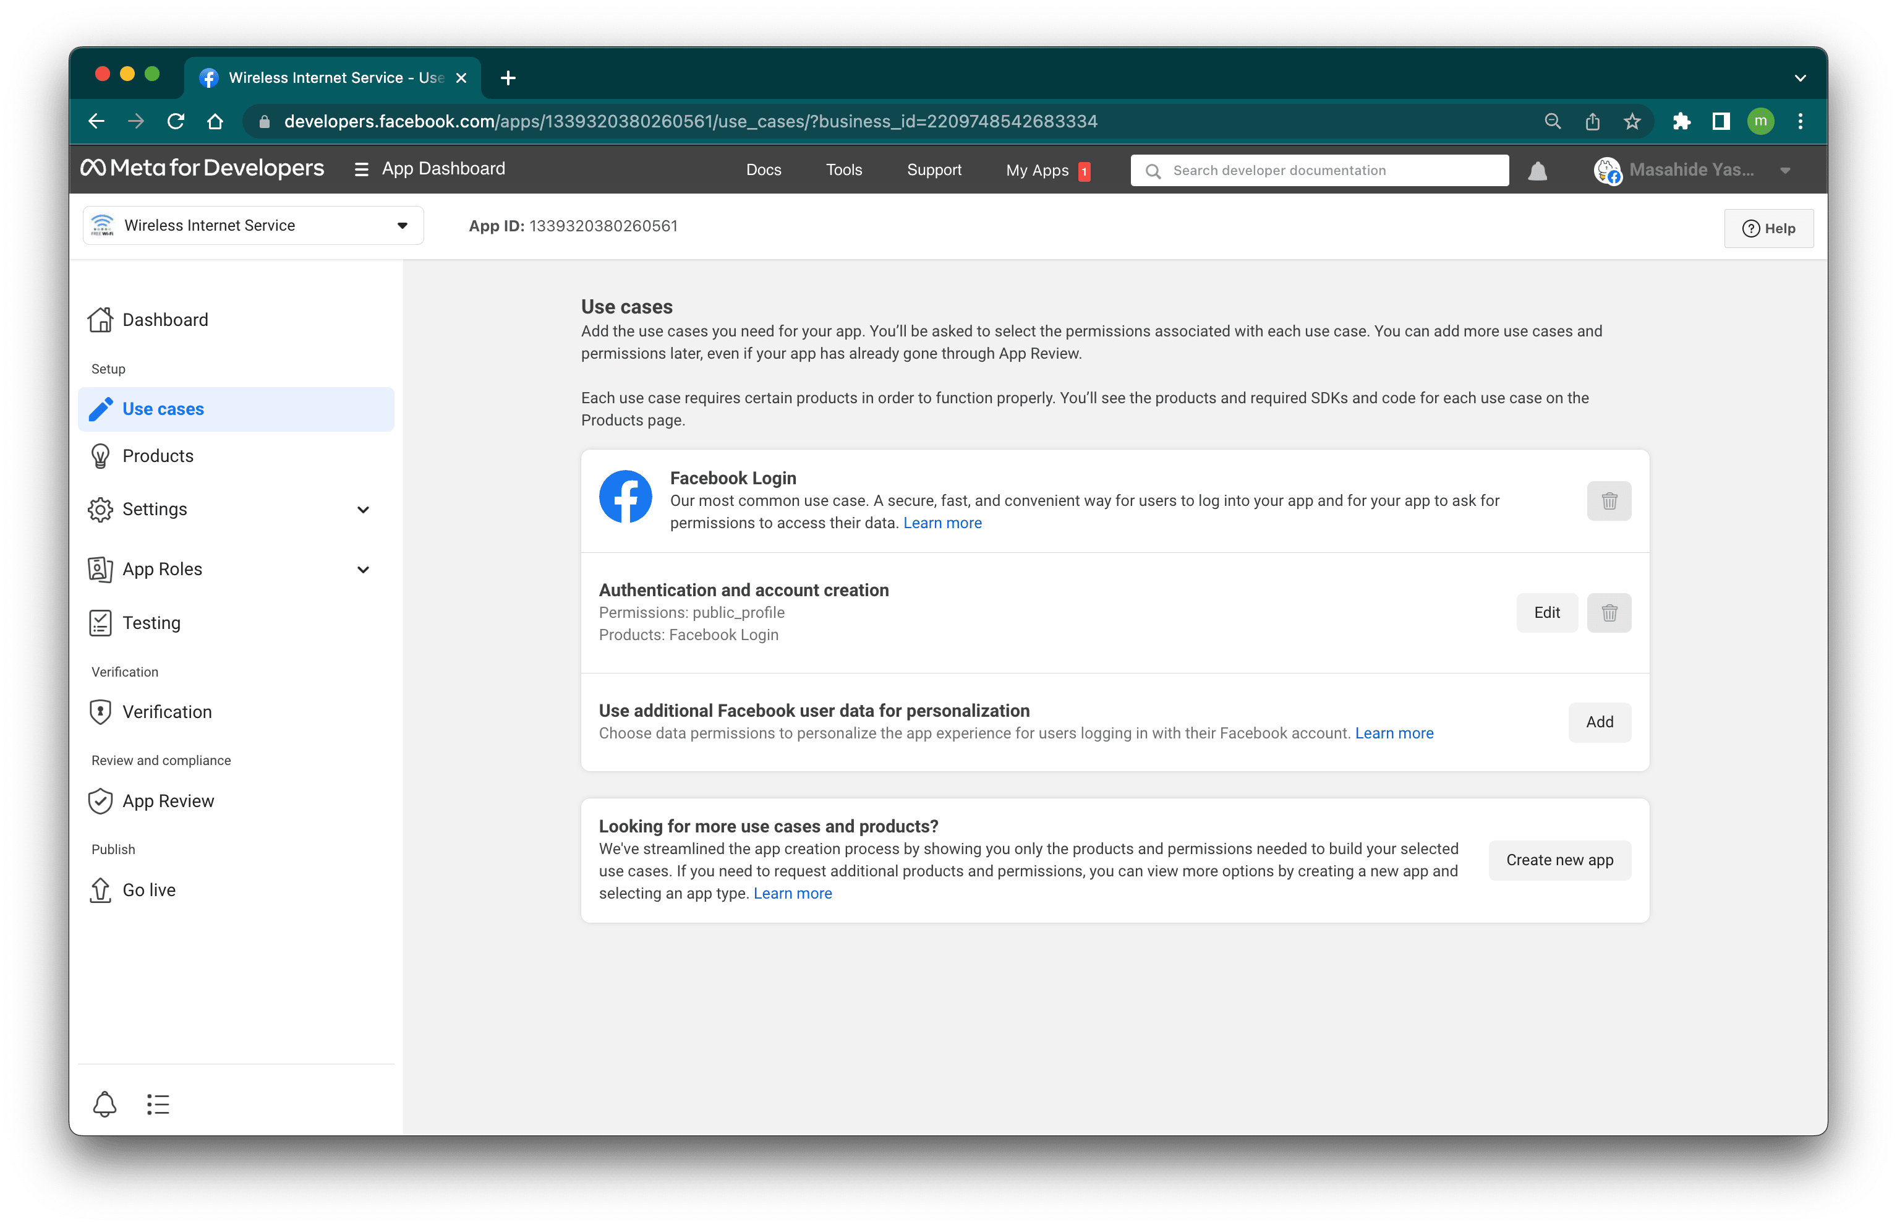Delete the Facebook Login use case

[x=1609, y=501]
